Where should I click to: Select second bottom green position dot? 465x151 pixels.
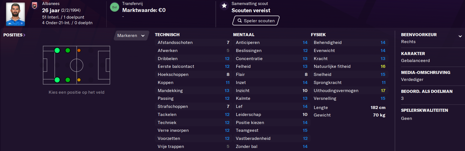68,80
